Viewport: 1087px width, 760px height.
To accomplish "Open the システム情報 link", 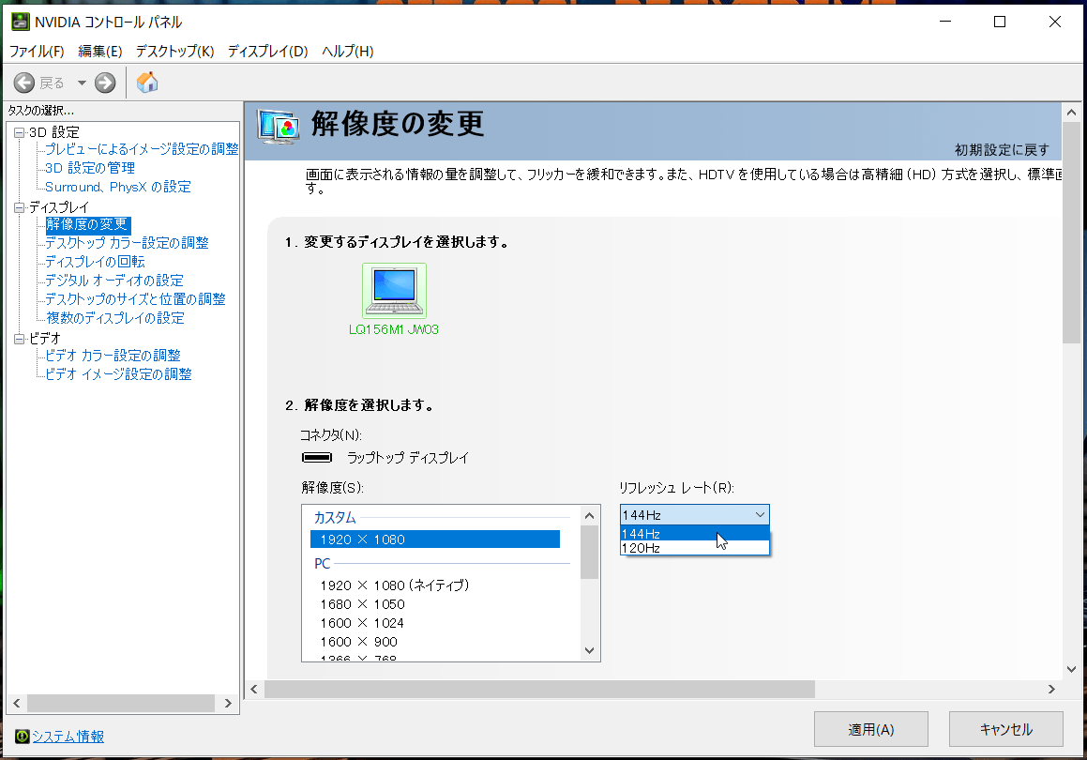I will tap(68, 737).
